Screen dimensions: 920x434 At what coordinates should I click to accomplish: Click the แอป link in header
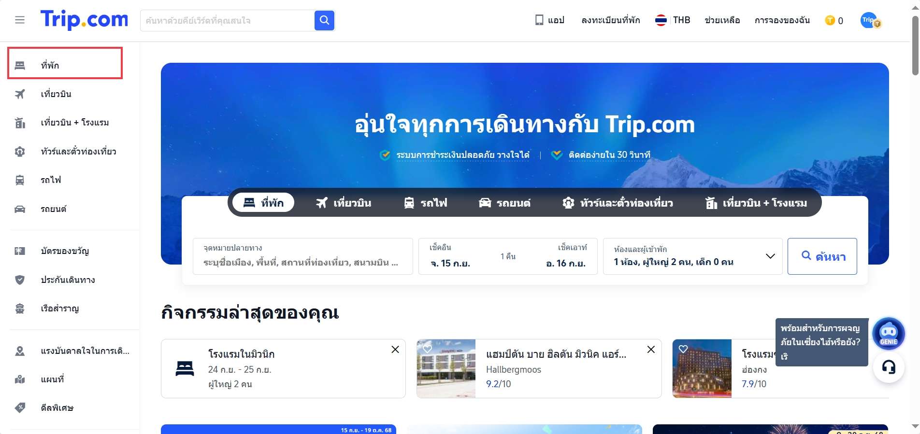[556, 20]
